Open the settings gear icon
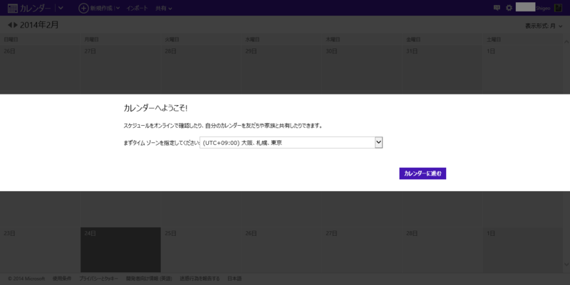This screenshot has width=570, height=285. (x=509, y=8)
